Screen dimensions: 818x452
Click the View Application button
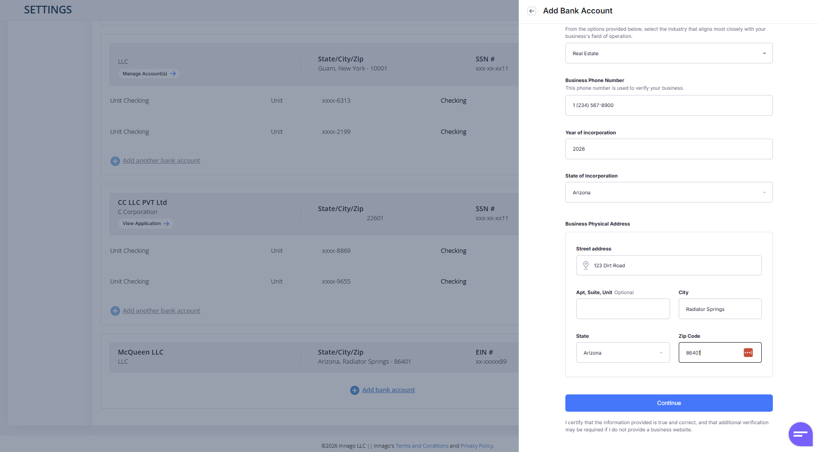tap(146, 224)
